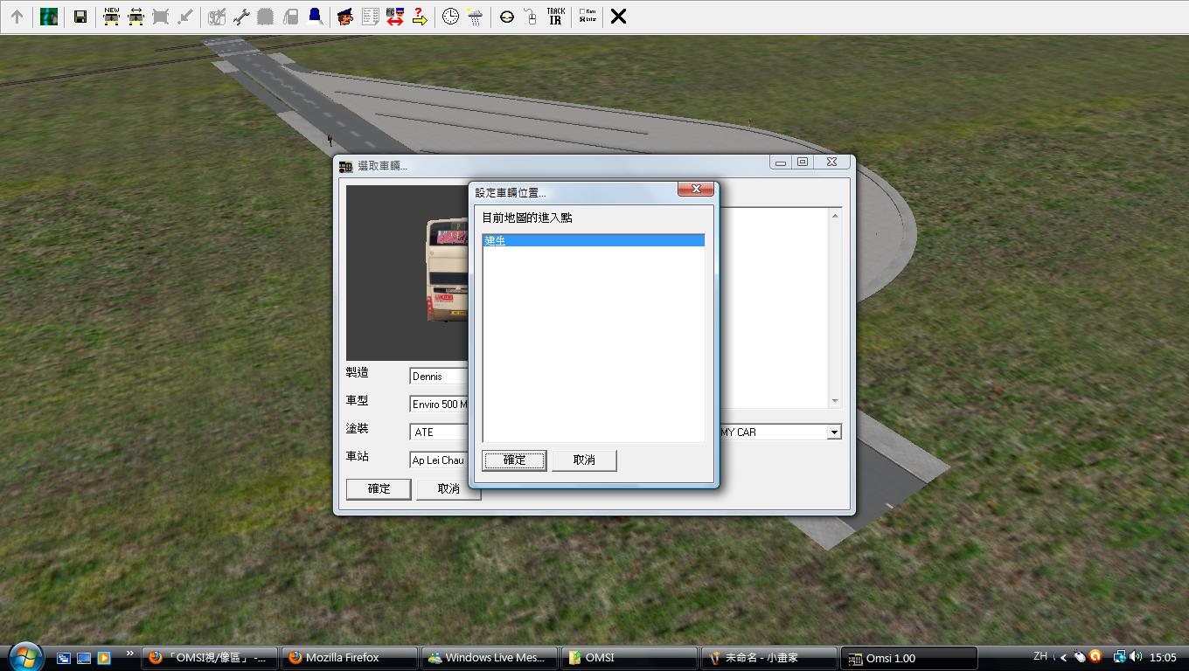Open the Dennis manufacturer dropdown
Image resolution: width=1189 pixels, height=671 pixels.
coord(439,377)
